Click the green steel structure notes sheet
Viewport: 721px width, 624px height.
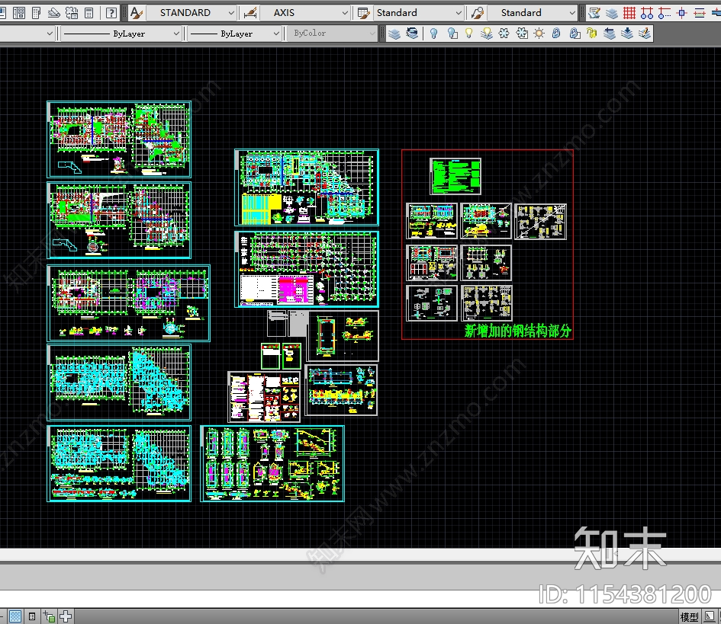tap(455, 176)
